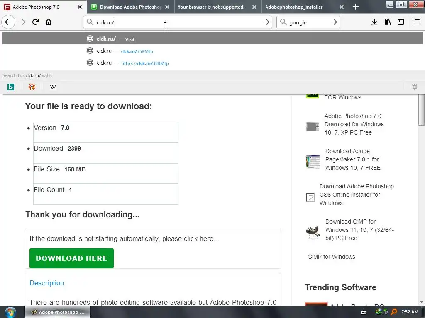
Task: Open the hamburger application menu
Action: coord(417,22)
